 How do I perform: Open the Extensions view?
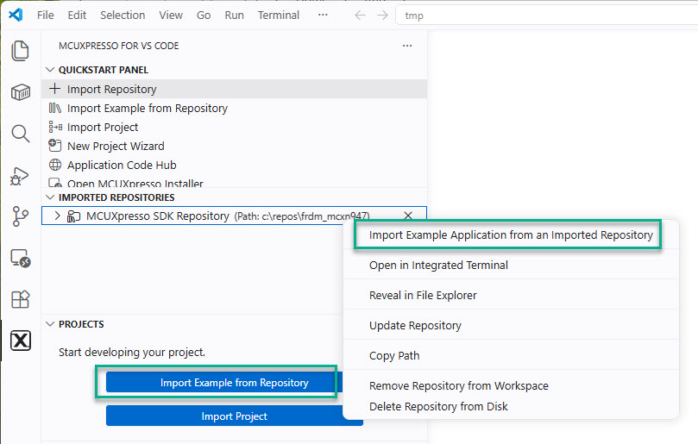coord(20,299)
